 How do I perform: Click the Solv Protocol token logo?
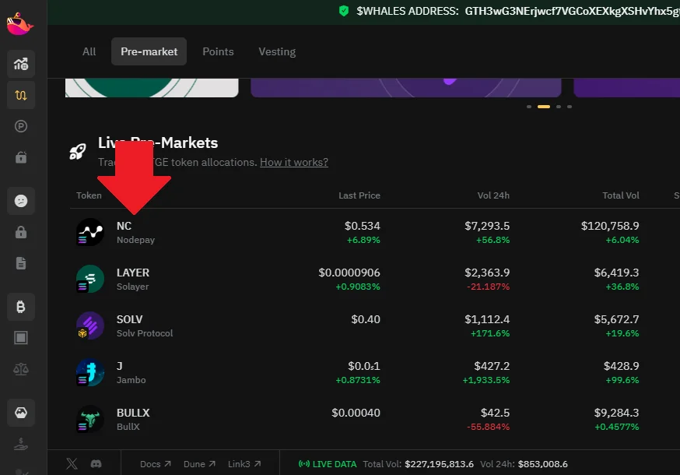tap(90, 325)
